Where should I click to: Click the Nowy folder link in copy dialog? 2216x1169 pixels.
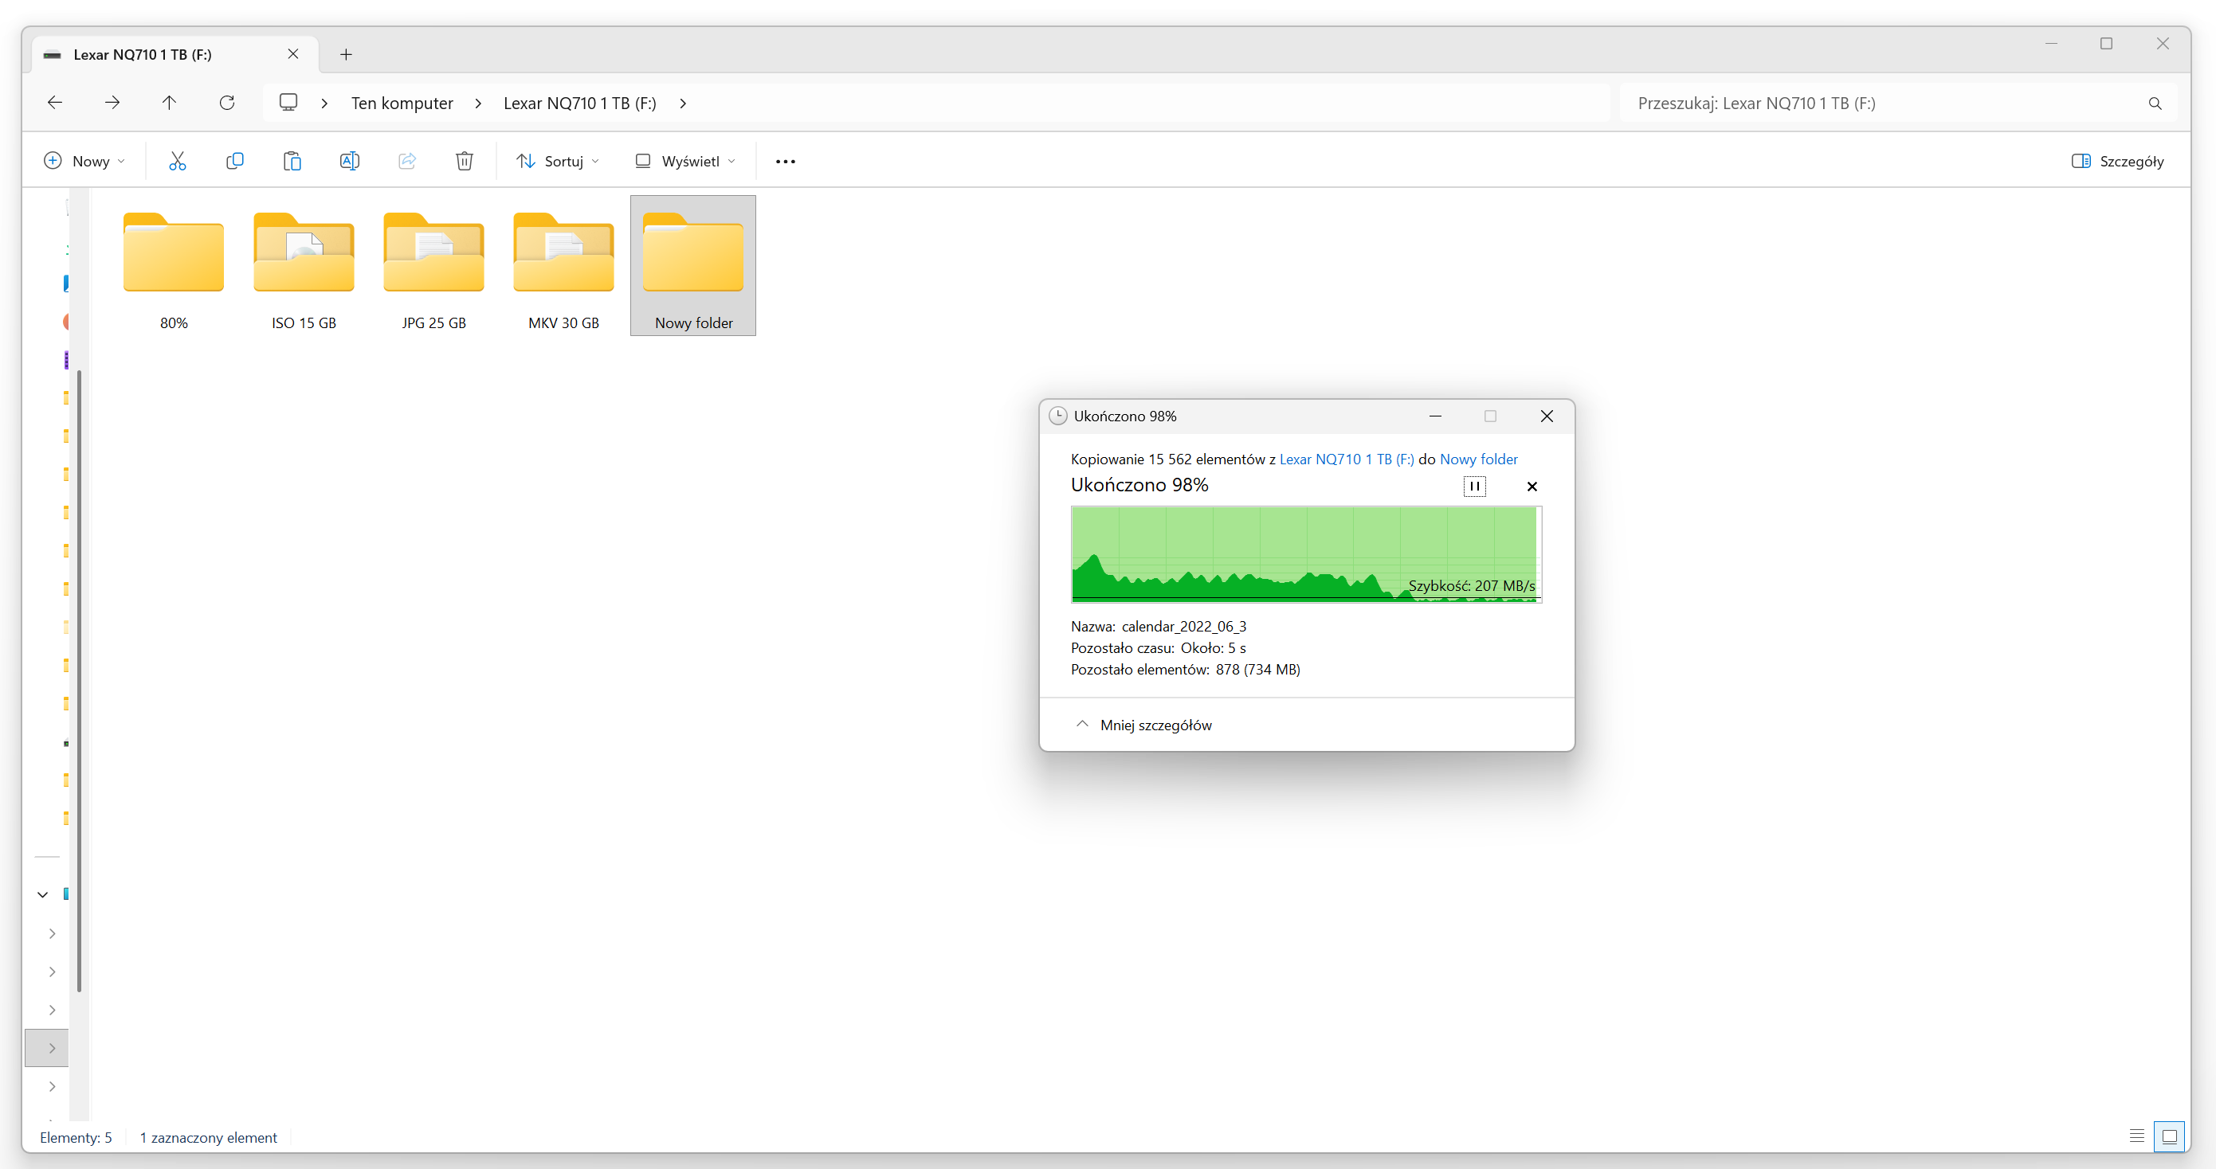pyautogui.click(x=1478, y=459)
